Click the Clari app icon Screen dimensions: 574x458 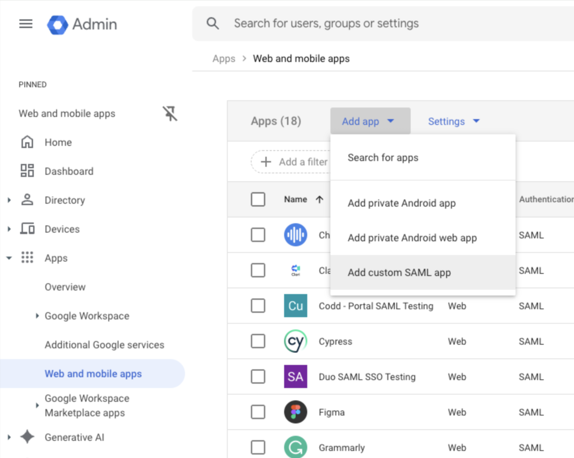pos(295,270)
